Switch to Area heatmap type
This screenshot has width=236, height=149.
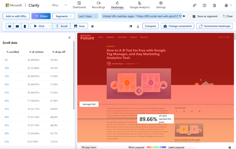(79, 26)
